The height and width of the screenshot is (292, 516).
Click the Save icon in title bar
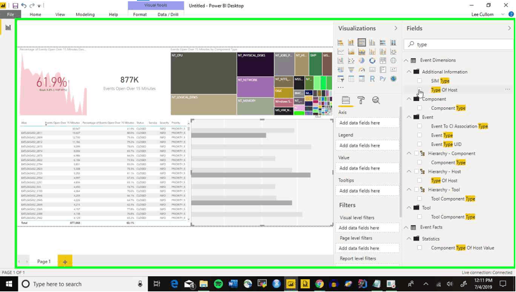(15, 6)
